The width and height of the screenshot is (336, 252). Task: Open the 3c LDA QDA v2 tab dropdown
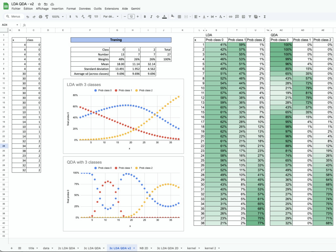134,248
